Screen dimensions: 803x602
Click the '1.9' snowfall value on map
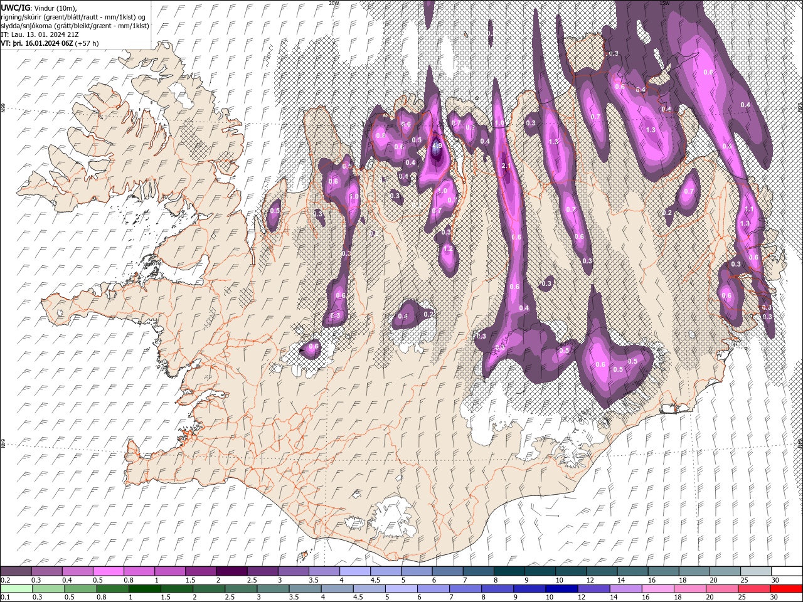[437, 145]
